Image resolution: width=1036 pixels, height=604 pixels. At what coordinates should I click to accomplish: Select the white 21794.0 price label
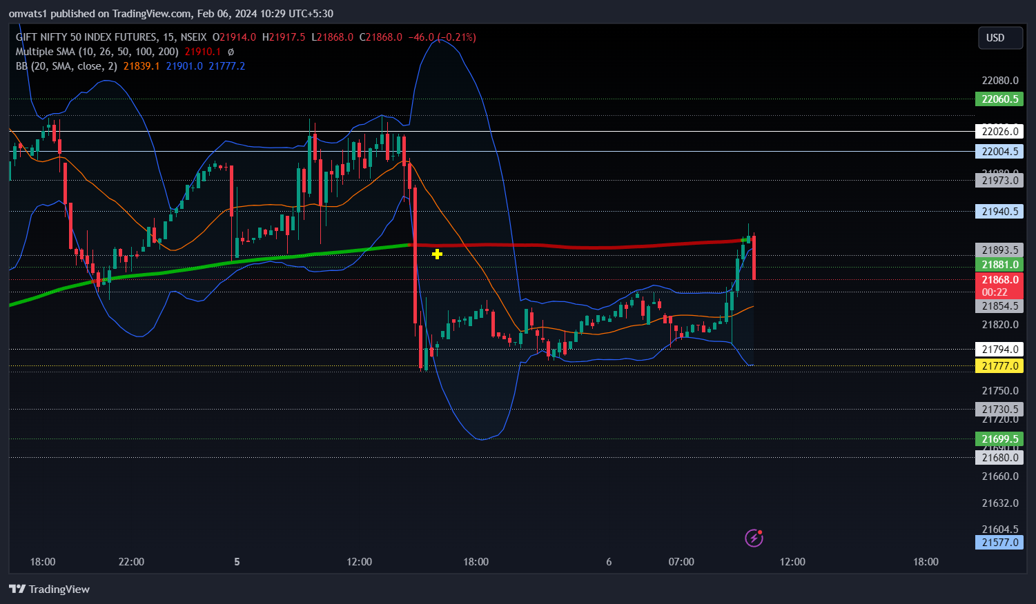999,350
